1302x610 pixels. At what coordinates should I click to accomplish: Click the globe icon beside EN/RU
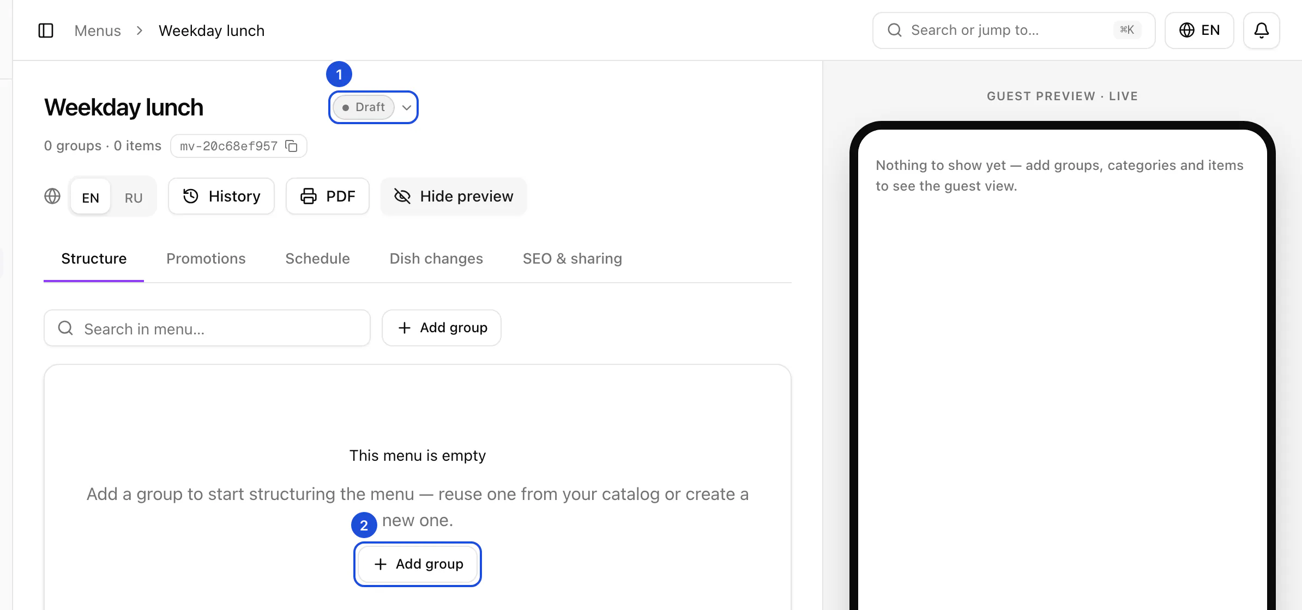coord(52,196)
